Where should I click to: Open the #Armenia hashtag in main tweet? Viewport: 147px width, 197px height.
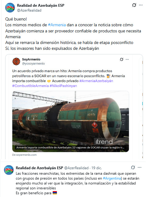pos(57,25)
